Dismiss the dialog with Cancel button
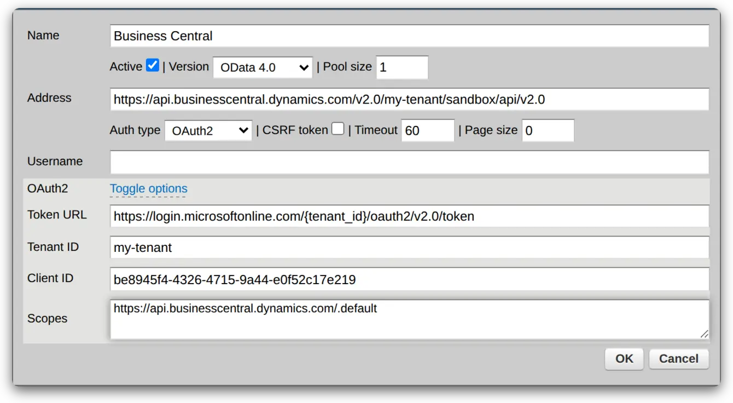733x403 pixels. click(679, 359)
